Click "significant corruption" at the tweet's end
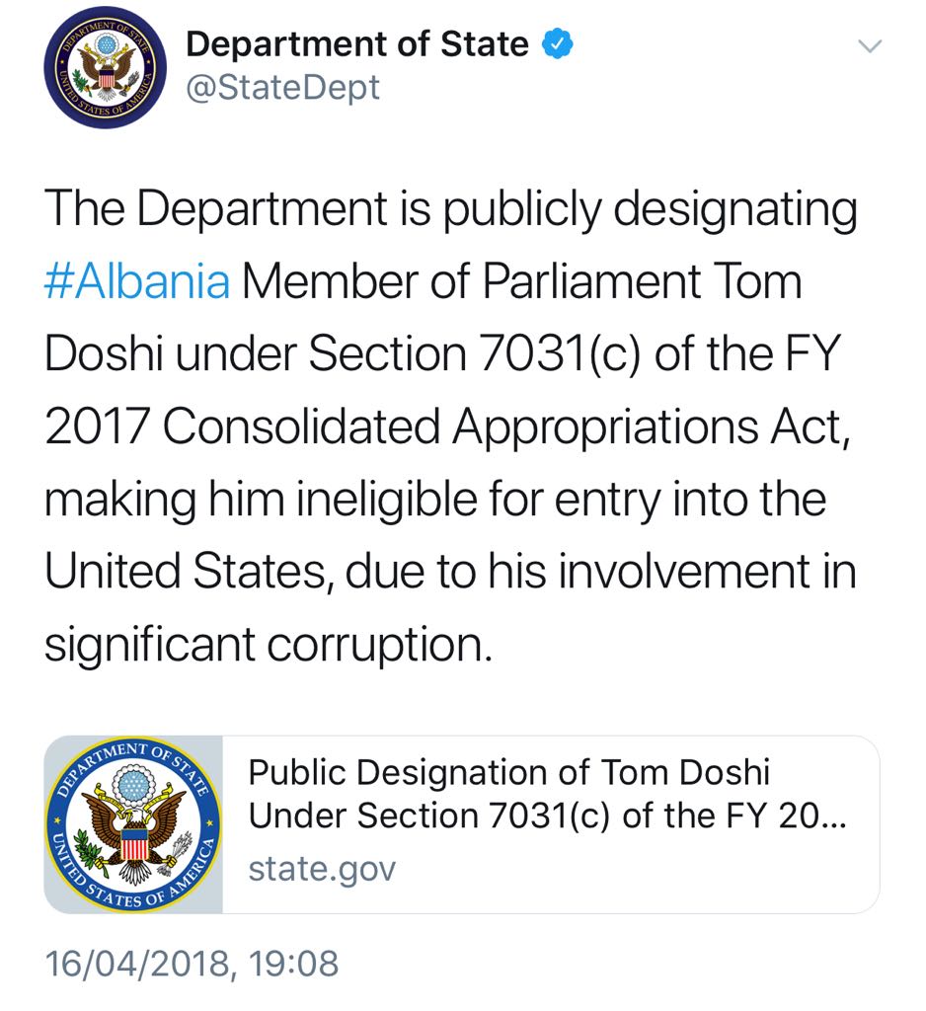This screenshot has height=1011, width=926. (267, 646)
